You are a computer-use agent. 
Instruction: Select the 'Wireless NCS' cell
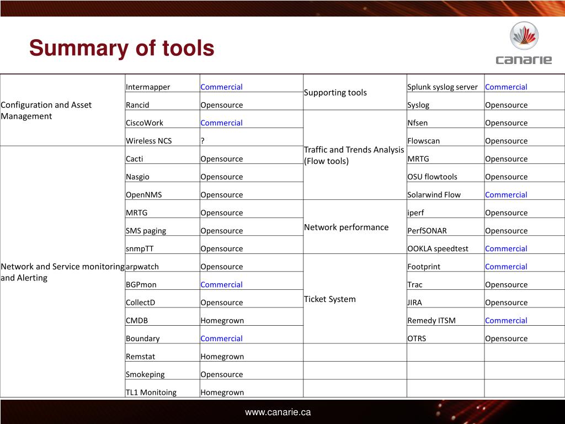[163, 137]
